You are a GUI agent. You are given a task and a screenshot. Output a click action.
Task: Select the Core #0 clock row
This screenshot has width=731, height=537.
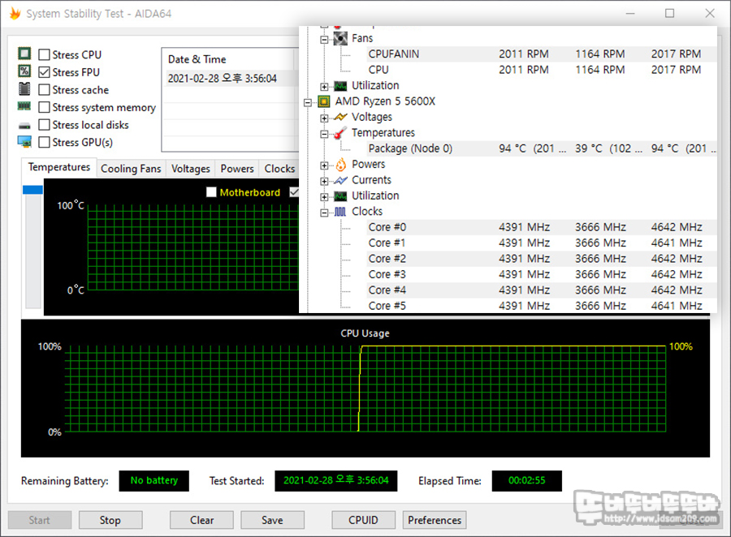(x=541, y=227)
